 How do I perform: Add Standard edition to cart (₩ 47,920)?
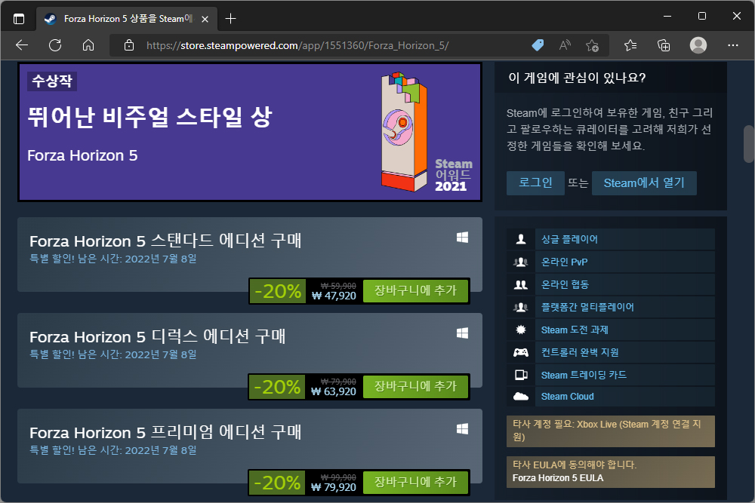(415, 290)
